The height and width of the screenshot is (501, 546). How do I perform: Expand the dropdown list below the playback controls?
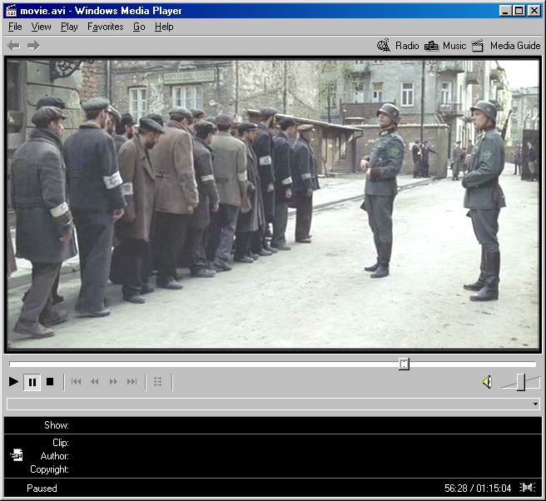(535, 404)
